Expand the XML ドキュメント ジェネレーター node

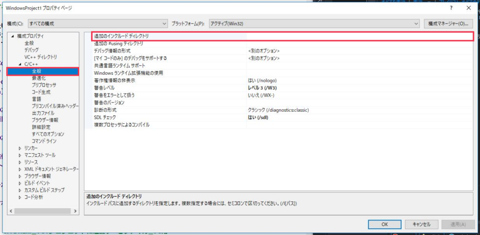click(x=20, y=169)
